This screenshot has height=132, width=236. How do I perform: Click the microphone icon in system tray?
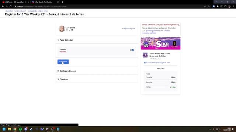click(213, 129)
